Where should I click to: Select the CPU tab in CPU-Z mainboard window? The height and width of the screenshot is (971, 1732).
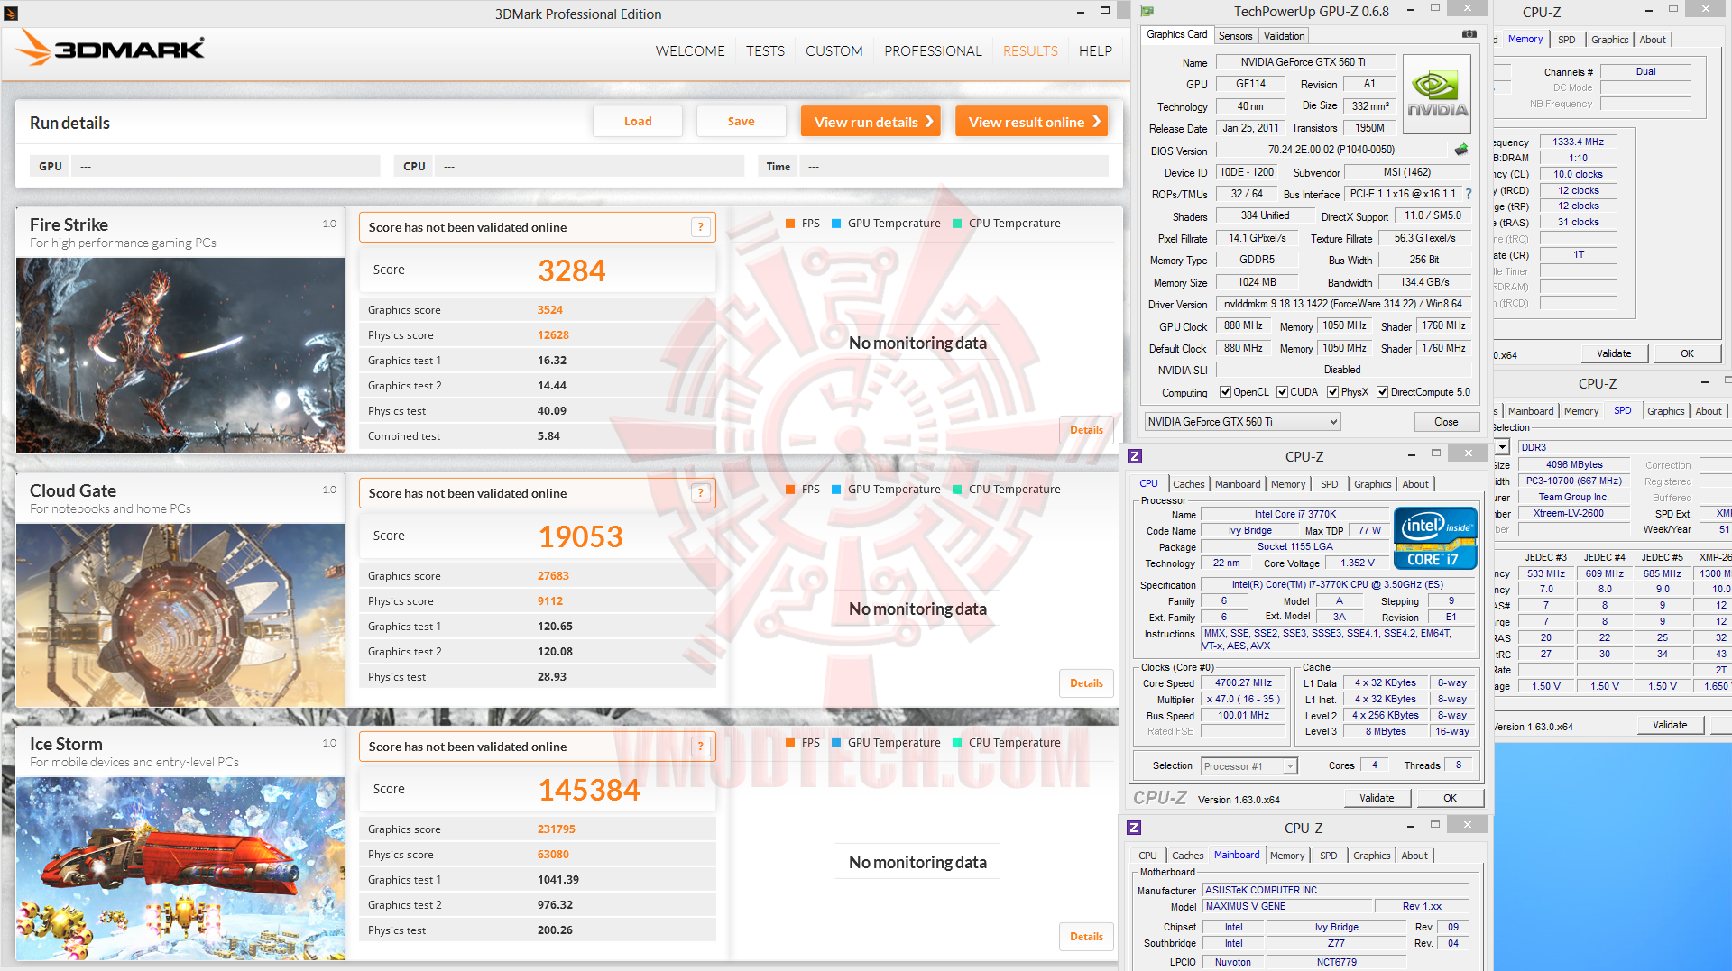click(x=1147, y=856)
